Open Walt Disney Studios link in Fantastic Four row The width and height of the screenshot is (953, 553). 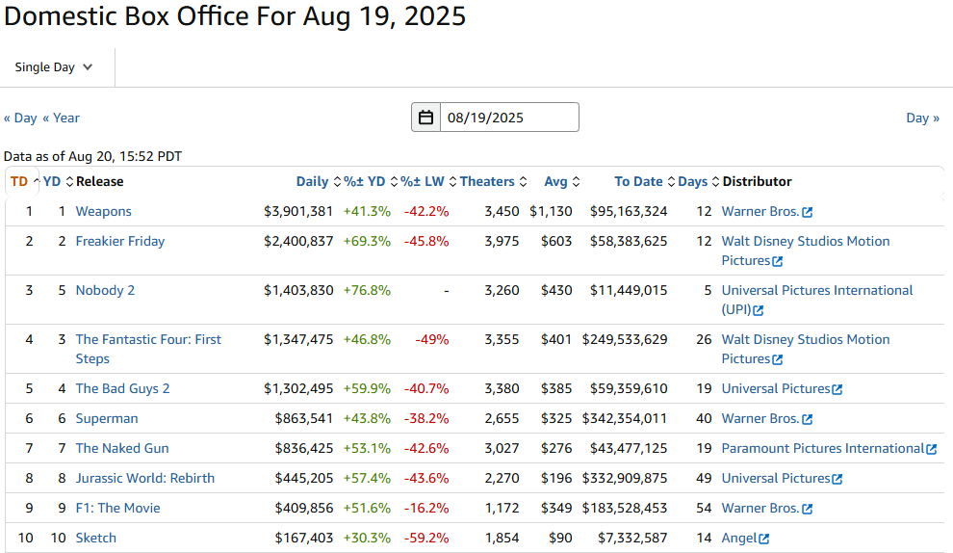tap(806, 349)
